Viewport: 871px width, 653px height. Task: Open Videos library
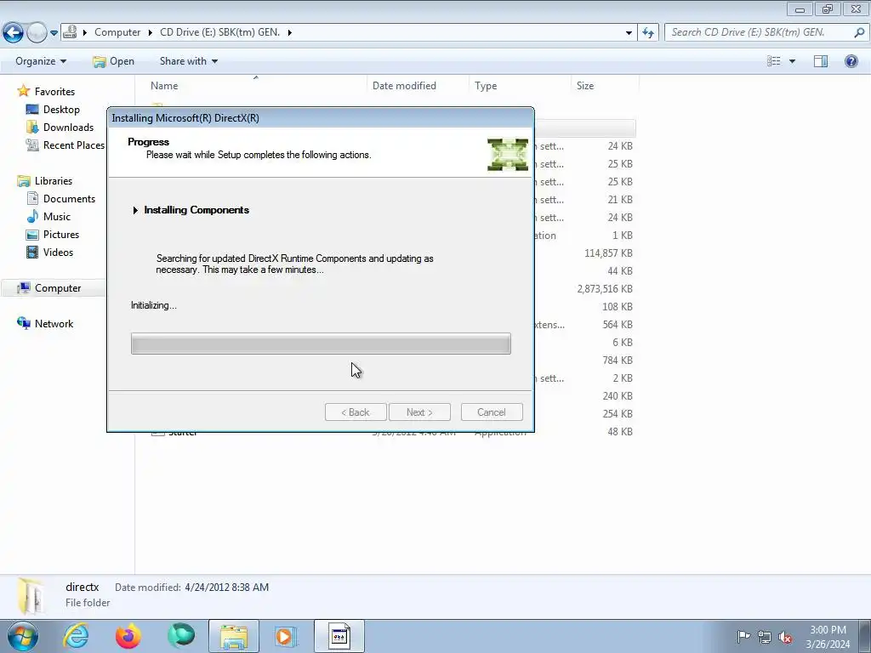[58, 252]
